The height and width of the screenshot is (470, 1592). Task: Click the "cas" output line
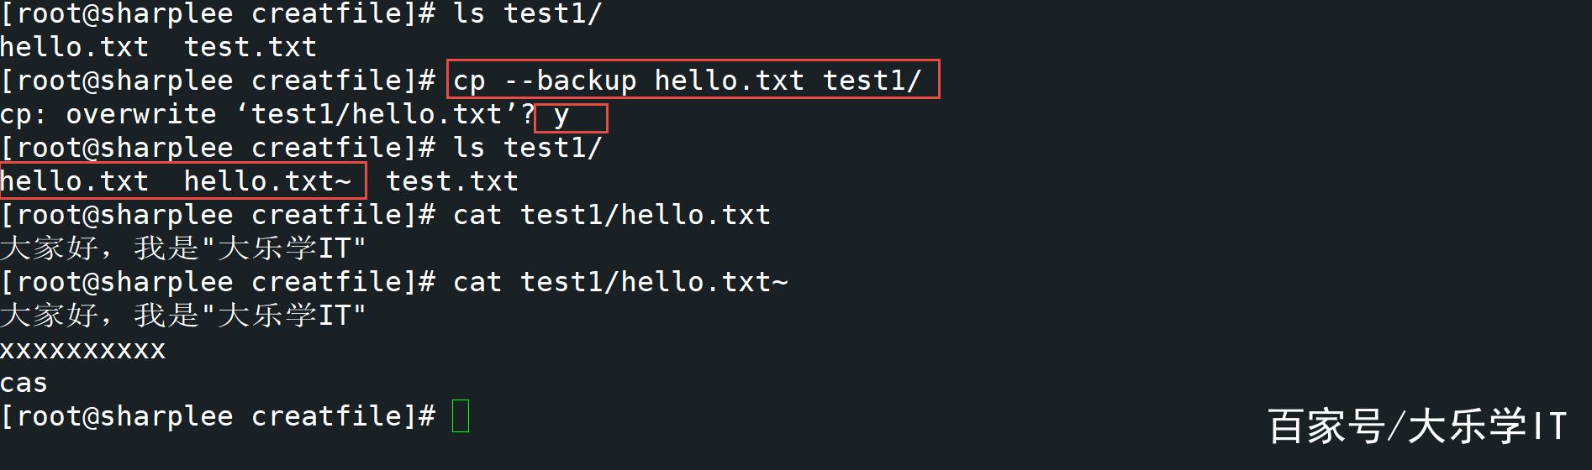(24, 384)
